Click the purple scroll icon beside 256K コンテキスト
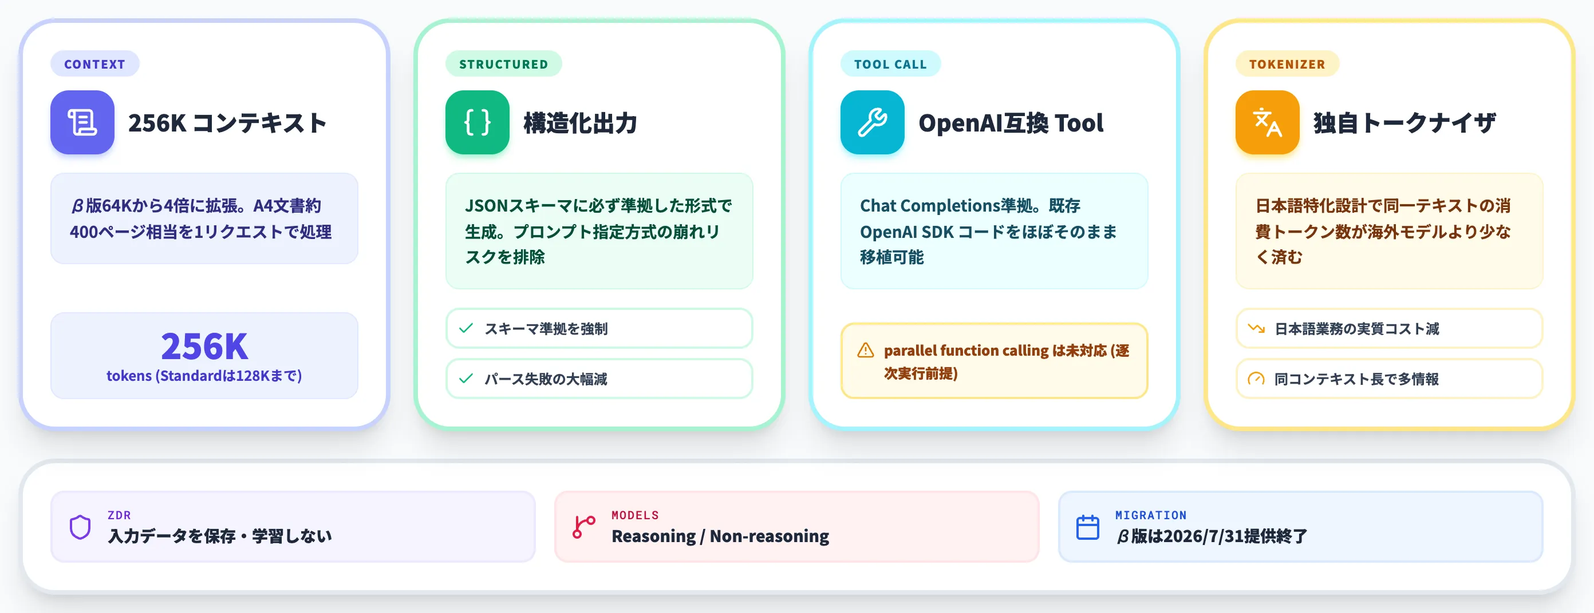This screenshot has width=1594, height=613. coord(82,122)
